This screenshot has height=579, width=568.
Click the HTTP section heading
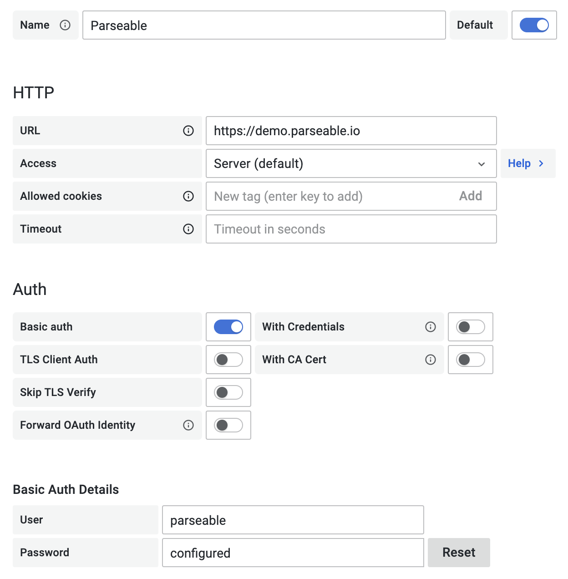34,92
